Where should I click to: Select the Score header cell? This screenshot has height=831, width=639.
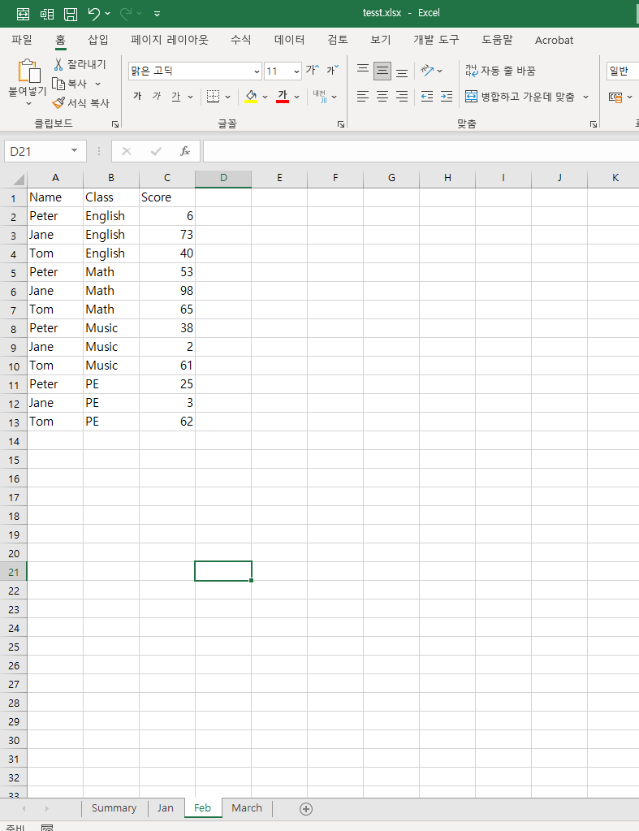click(x=167, y=197)
